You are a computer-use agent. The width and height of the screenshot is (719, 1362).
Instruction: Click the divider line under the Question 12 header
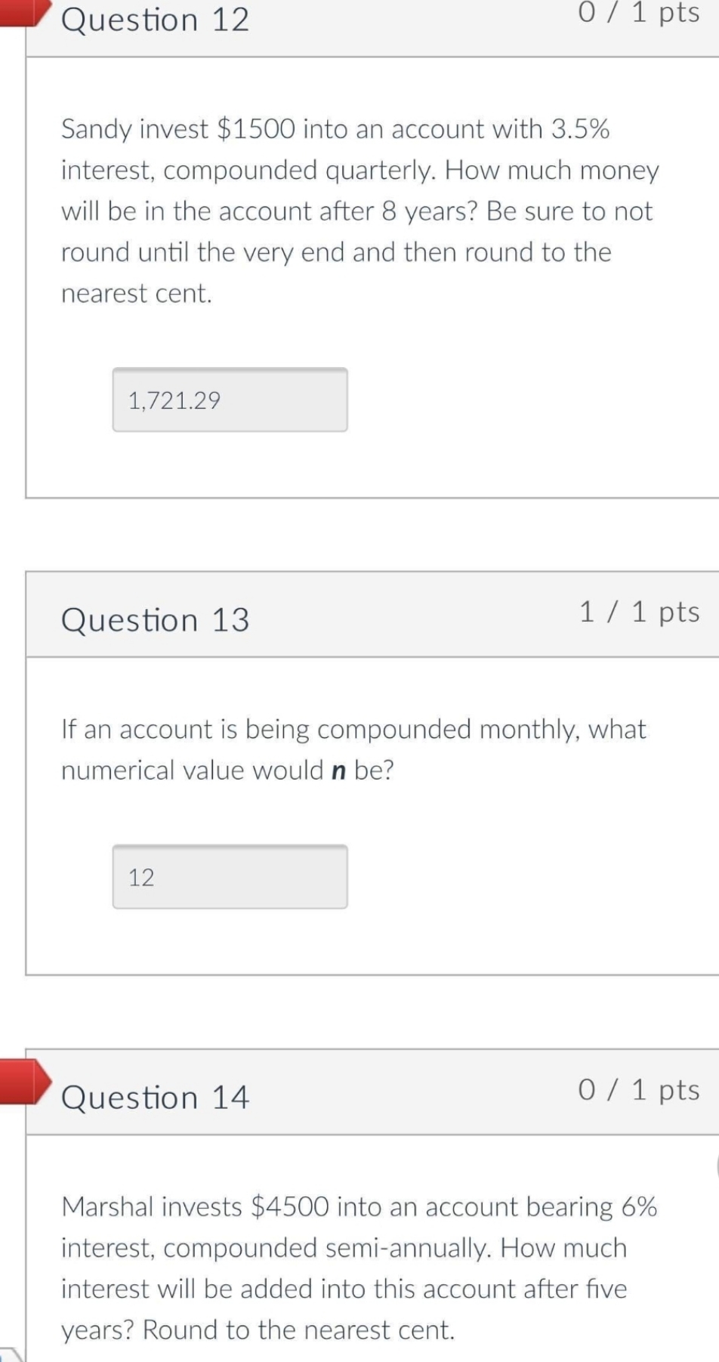(x=370, y=54)
